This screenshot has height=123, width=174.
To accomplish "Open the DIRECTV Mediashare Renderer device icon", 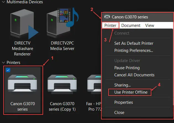I will (x=24, y=24).
